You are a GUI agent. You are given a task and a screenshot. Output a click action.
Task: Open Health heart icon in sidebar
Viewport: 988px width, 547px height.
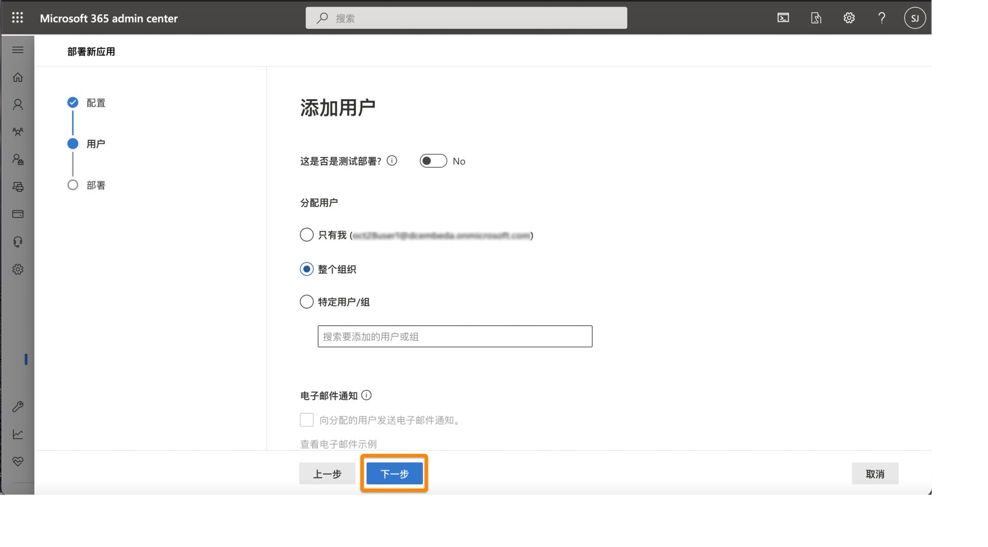pyautogui.click(x=18, y=462)
